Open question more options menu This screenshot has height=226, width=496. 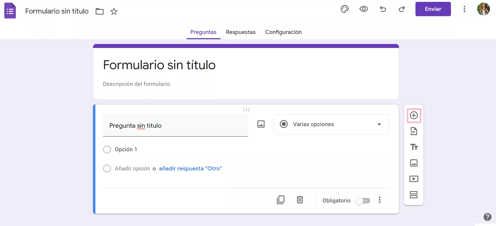[x=380, y=200]
